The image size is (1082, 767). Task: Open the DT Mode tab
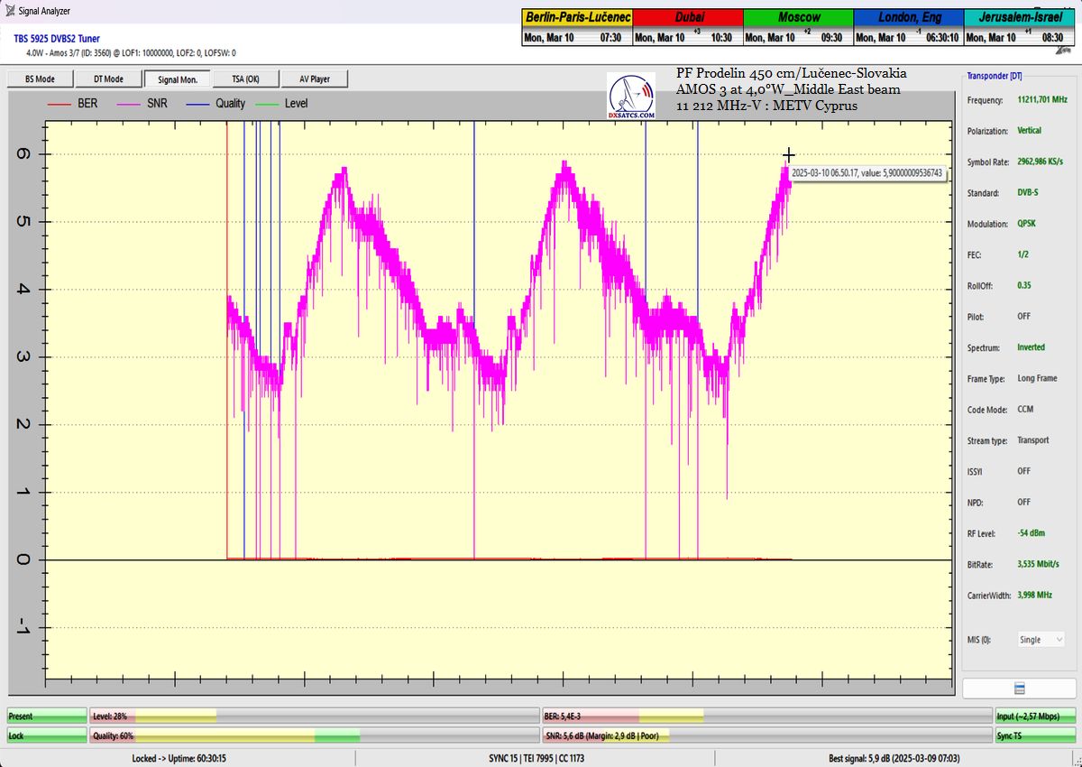(108, 79)
